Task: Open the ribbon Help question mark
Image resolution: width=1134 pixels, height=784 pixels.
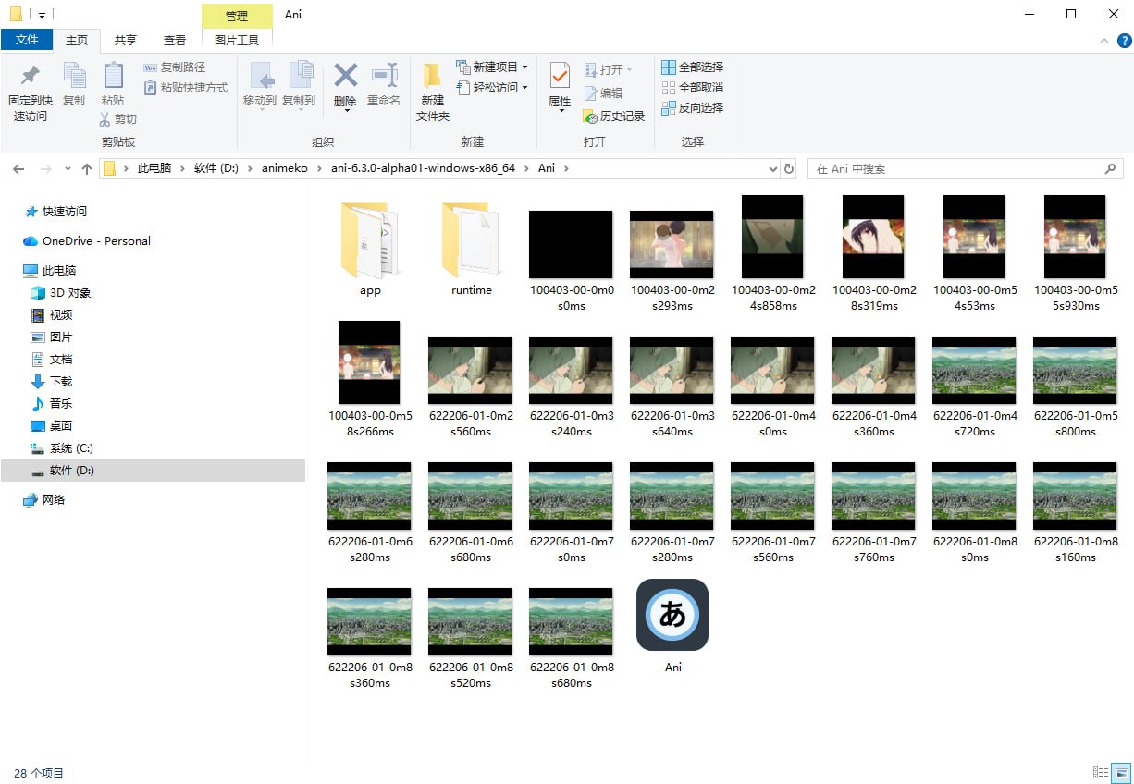Action: (1124, 41)
